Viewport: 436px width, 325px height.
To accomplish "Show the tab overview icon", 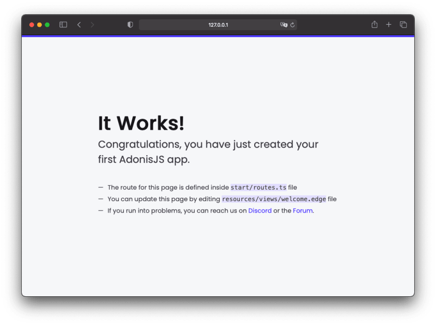I will [403, 25].
